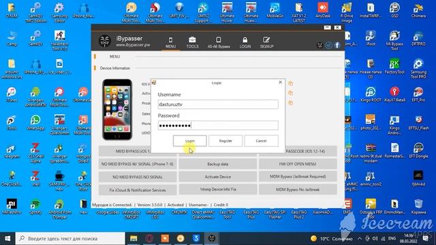436x245 pixels.
Task: Open the Windows Start menu
Action: click(7, 238)
